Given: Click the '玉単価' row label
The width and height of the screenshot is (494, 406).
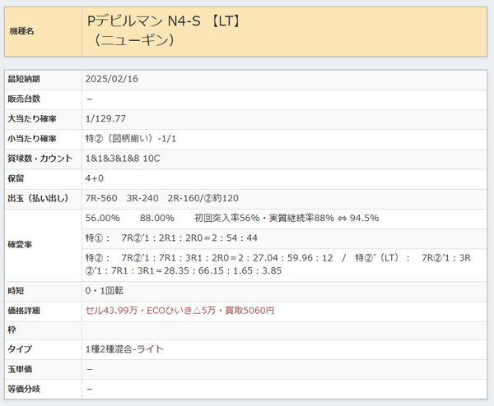Looking at the screenshot, I should coord(20,369).
